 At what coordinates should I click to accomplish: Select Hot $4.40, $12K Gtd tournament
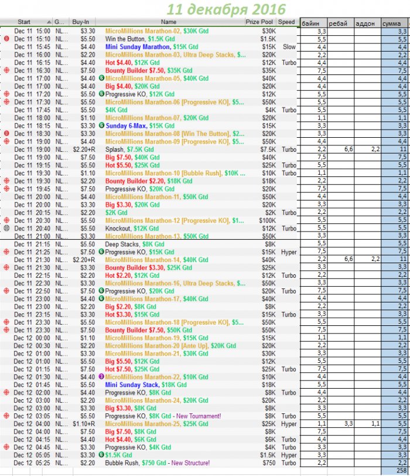(x=132, y=63)
